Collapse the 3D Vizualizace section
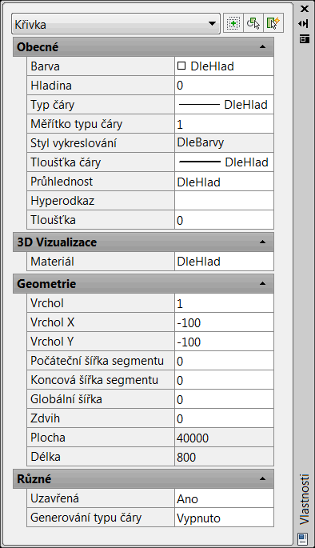The height and width of the screenshot is (548, 315). pos(262,242)
